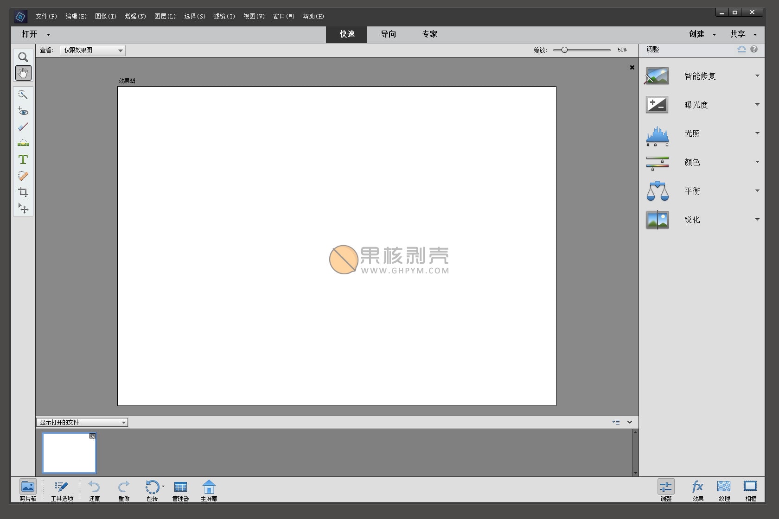779x519 pixels.
Task: Open the 视图(V) menu
Action: click(254, 16)
